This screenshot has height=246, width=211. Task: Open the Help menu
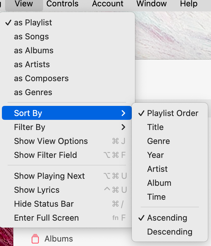tap(189, 4)
